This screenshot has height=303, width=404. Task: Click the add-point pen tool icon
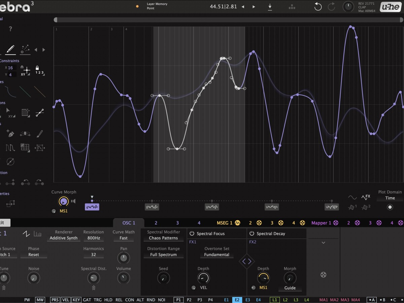(11, 134)
